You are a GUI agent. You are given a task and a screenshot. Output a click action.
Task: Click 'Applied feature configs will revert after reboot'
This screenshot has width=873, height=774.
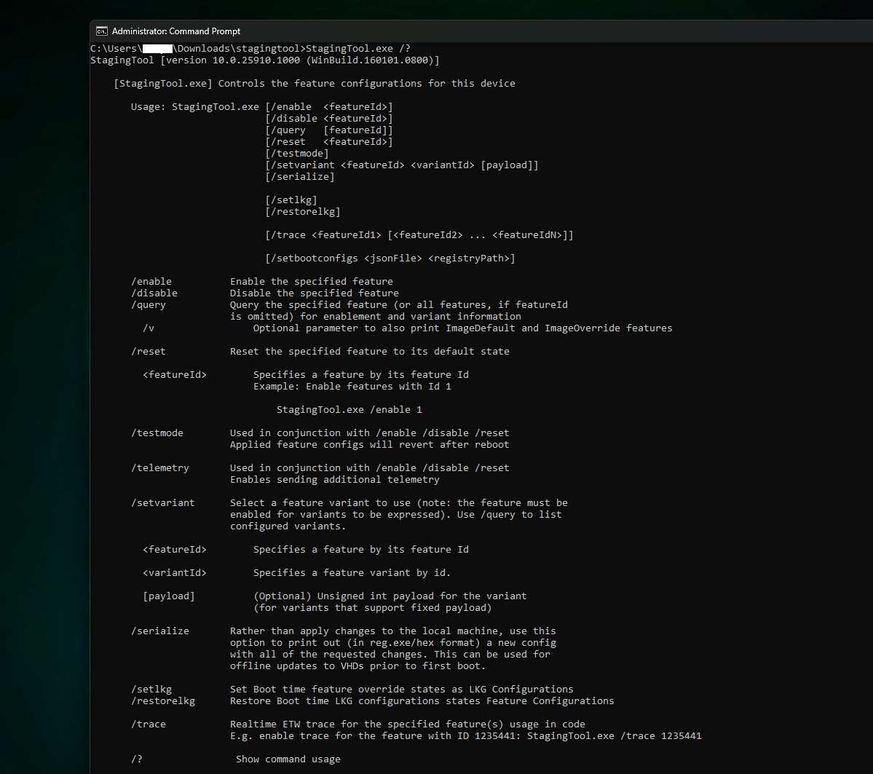pyautogui.click(x=370, y=445)
